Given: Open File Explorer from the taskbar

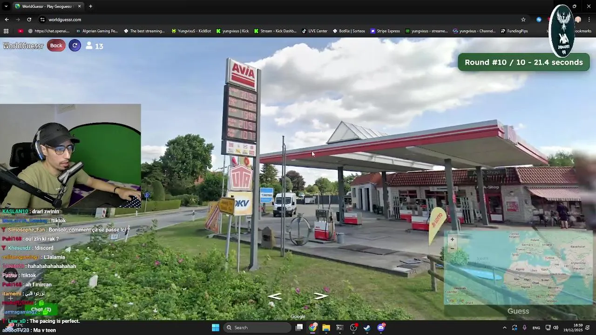Looking at the screenshot, I should [326, 328].
